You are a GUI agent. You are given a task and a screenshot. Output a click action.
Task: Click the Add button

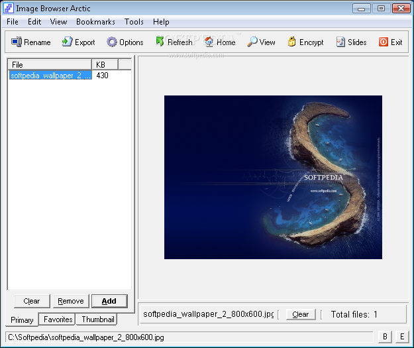(x=109, y=301)
